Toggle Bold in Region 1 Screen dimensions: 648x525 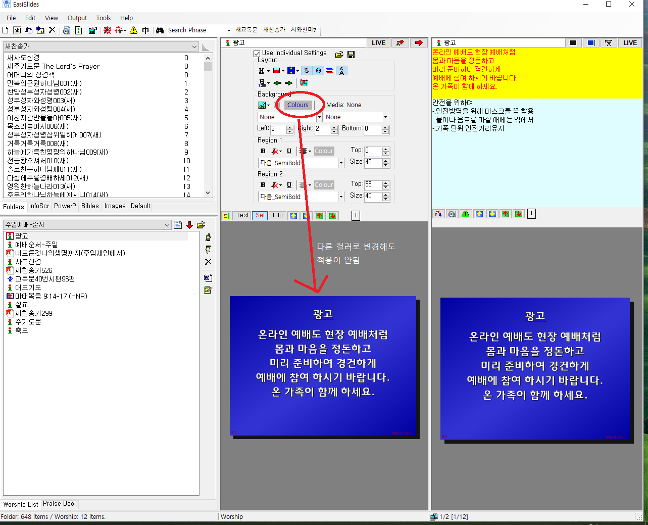pyautogui.click(x=263, y=151)
